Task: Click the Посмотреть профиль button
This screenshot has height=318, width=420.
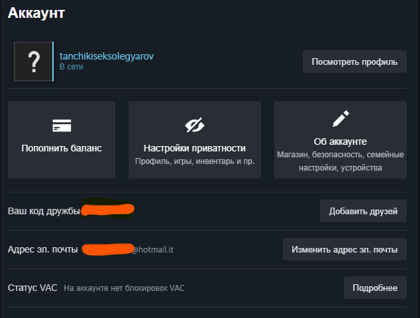Action: 354,61
